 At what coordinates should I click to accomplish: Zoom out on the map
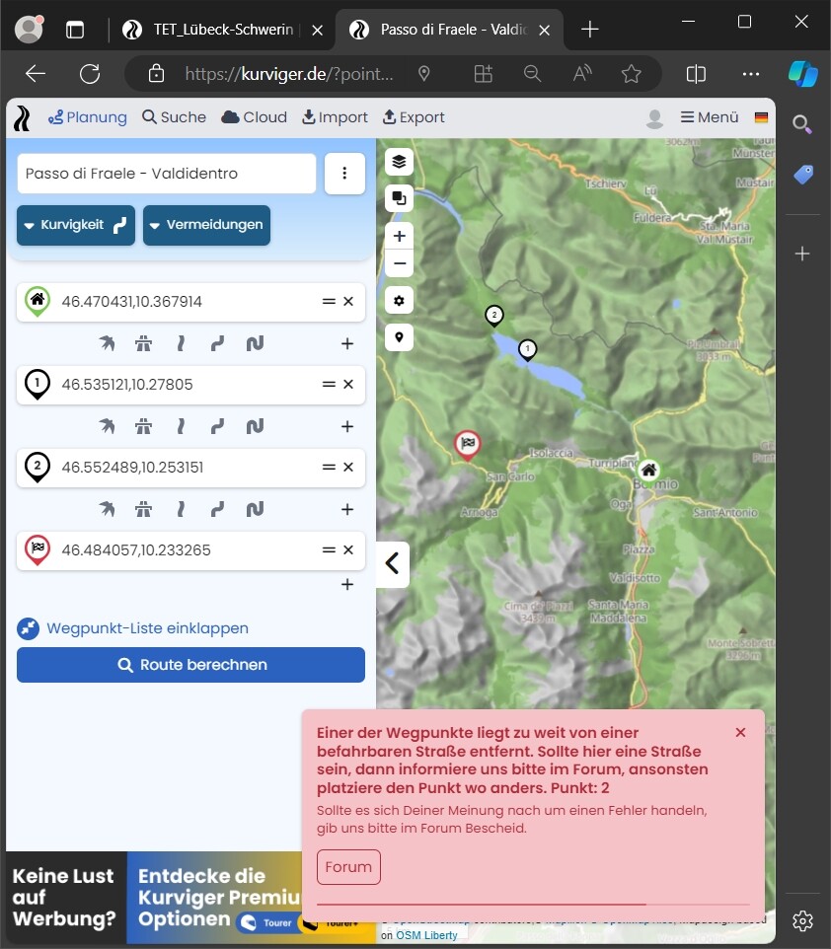click(399, 263)
